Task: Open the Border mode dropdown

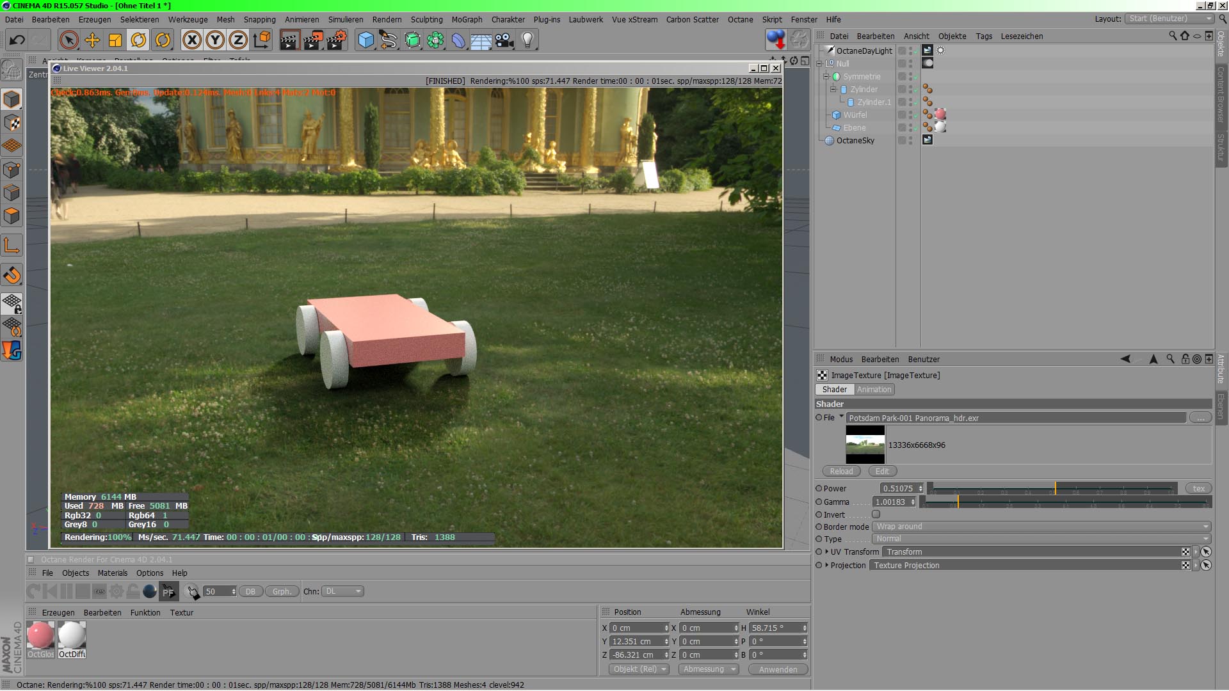Action: [1041, 527]
